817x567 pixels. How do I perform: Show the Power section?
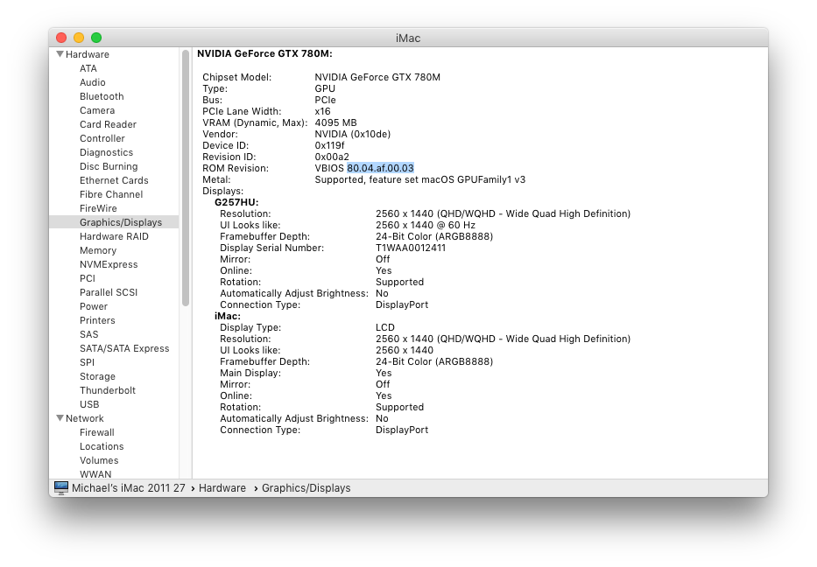[94, 306]
